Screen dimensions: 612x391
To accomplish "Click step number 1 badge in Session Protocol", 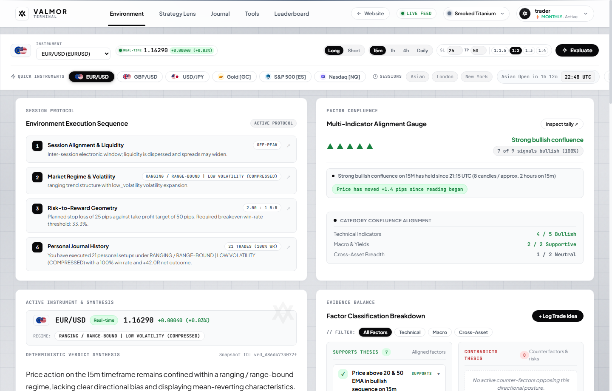I will 37,146.
